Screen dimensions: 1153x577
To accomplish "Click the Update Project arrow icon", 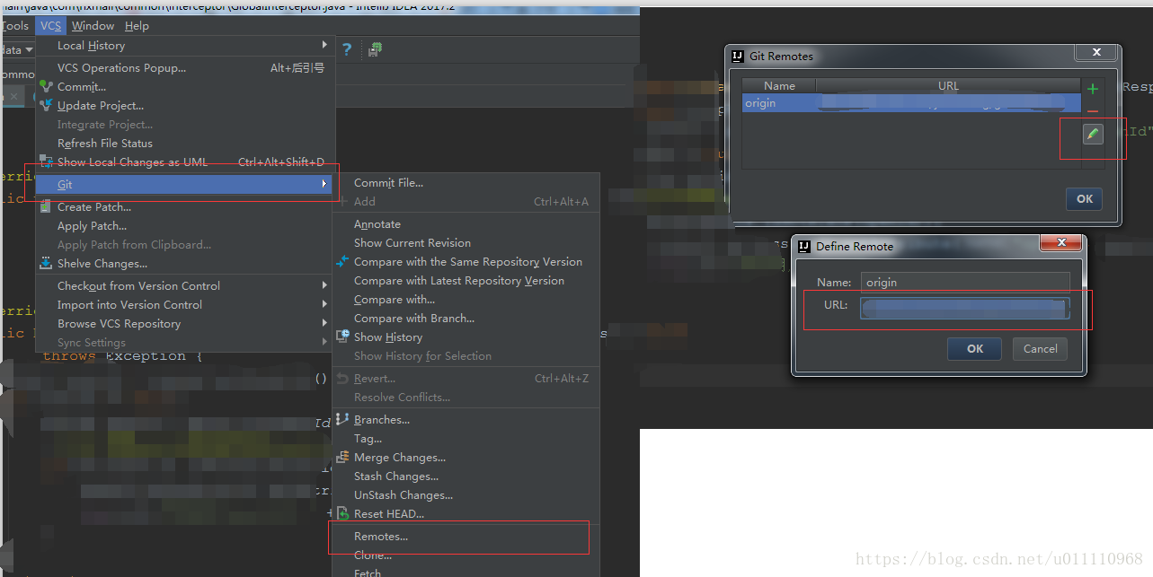I will pyautogui.click(x=46, y=105).
